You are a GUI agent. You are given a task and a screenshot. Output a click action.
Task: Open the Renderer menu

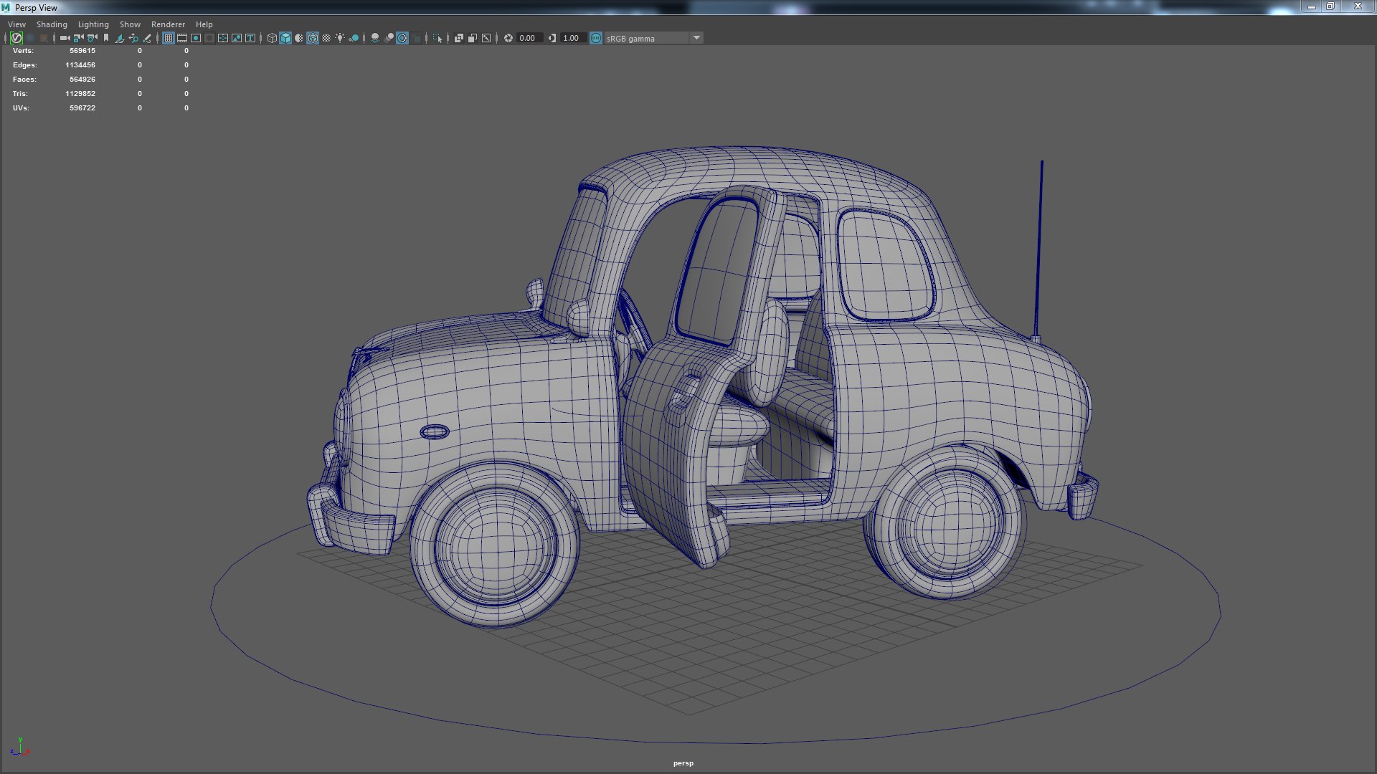[168, 24]
